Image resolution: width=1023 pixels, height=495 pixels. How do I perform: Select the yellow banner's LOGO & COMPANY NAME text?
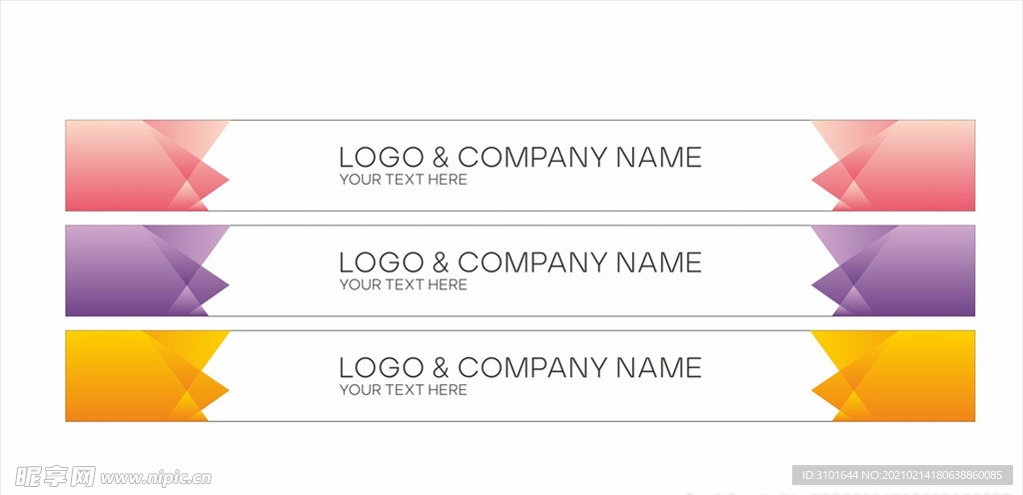click(x=519, y=368)
